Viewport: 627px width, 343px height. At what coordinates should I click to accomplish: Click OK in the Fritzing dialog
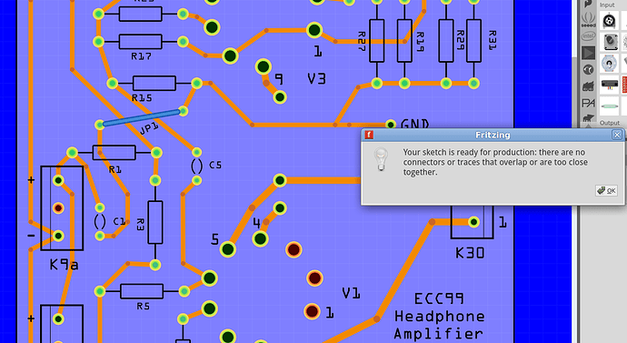click(x=607, y=190)
